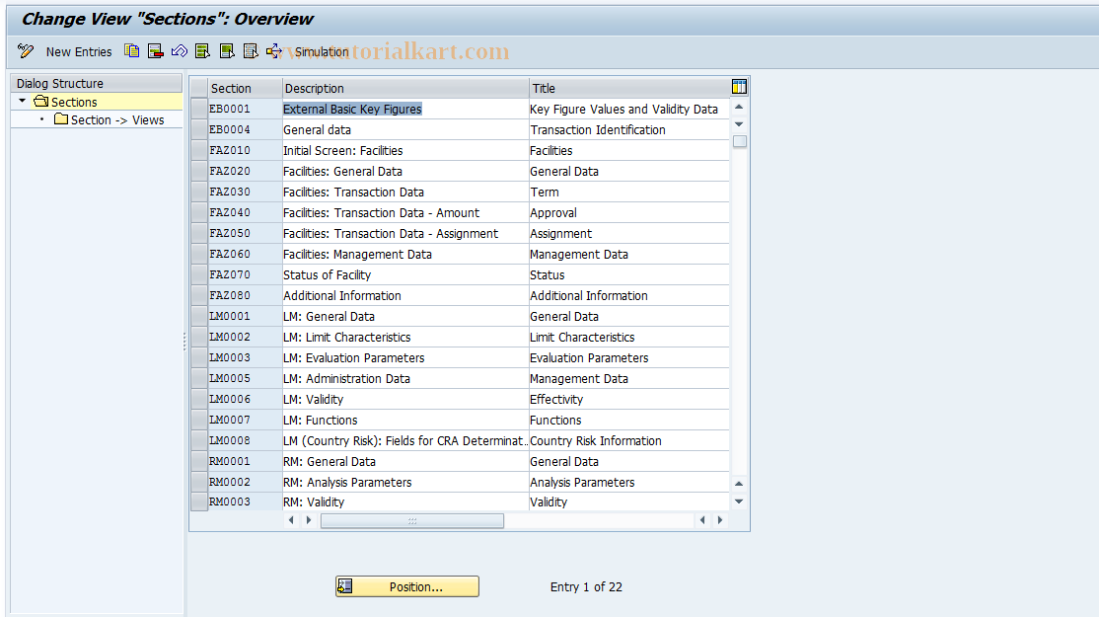Select row marker for LM0008
The image size is (1099, 617).
pos(199,440)
